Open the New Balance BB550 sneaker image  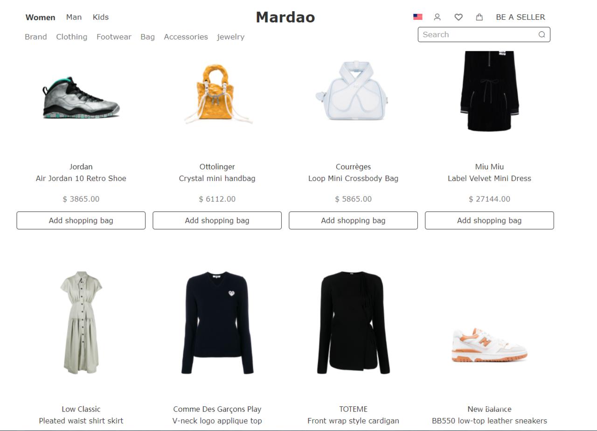click(x=489, y=345)
